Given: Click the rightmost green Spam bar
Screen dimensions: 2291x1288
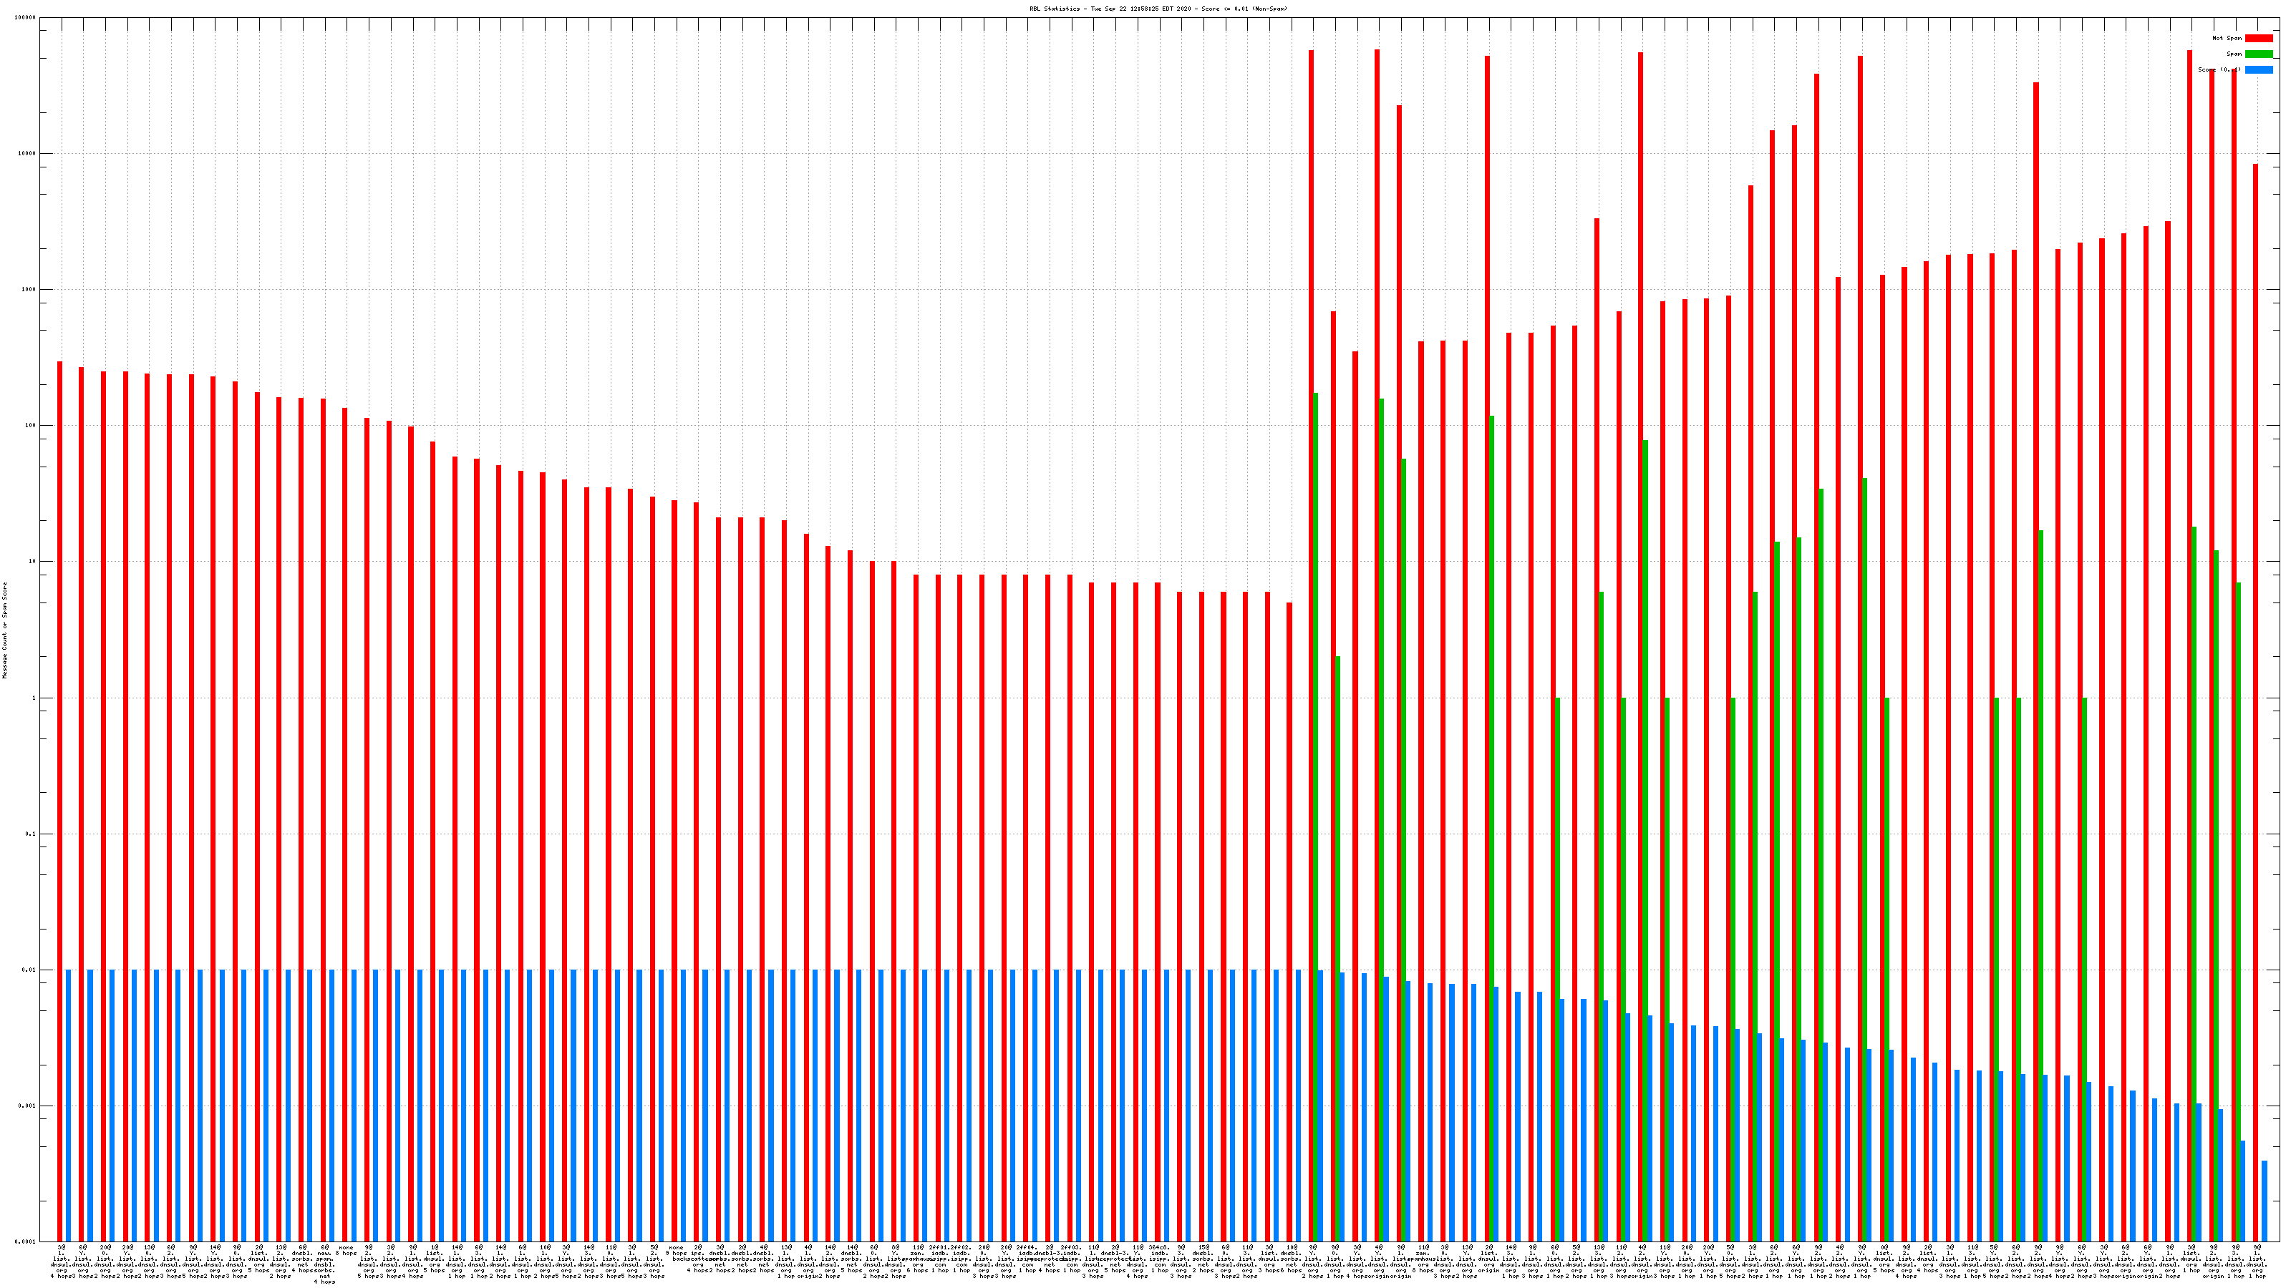Looking at the screenshot, I should point(2237,912).
